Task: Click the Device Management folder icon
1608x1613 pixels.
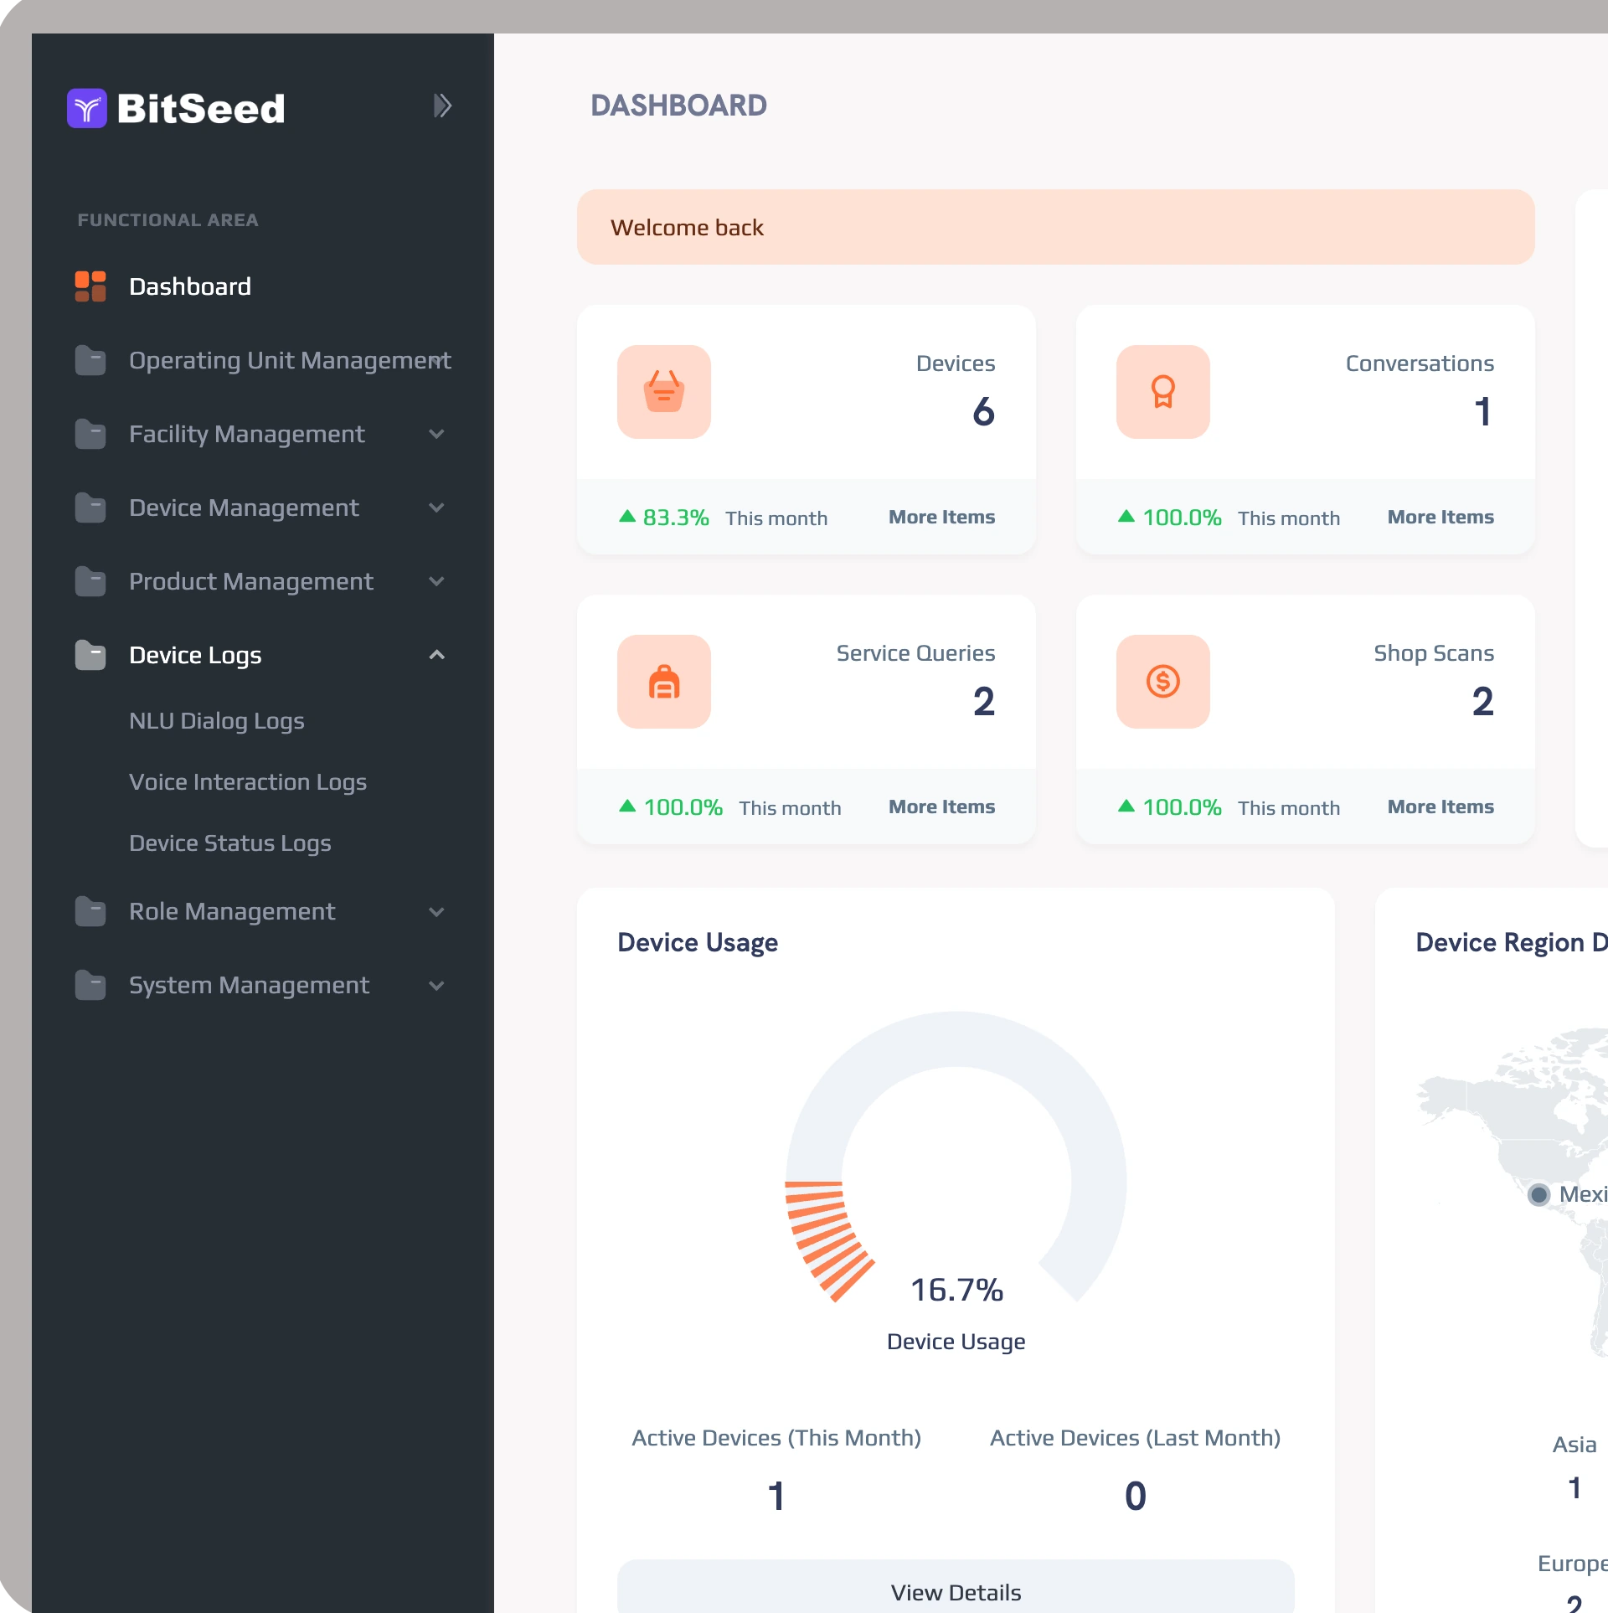Action: [x=90, y=508]
